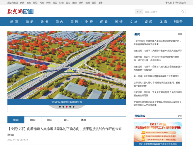Open 更多 beside the 要闻 heading
Image resolution: width=193 pixels, height=148 pixels.
(x=180, y=34)
